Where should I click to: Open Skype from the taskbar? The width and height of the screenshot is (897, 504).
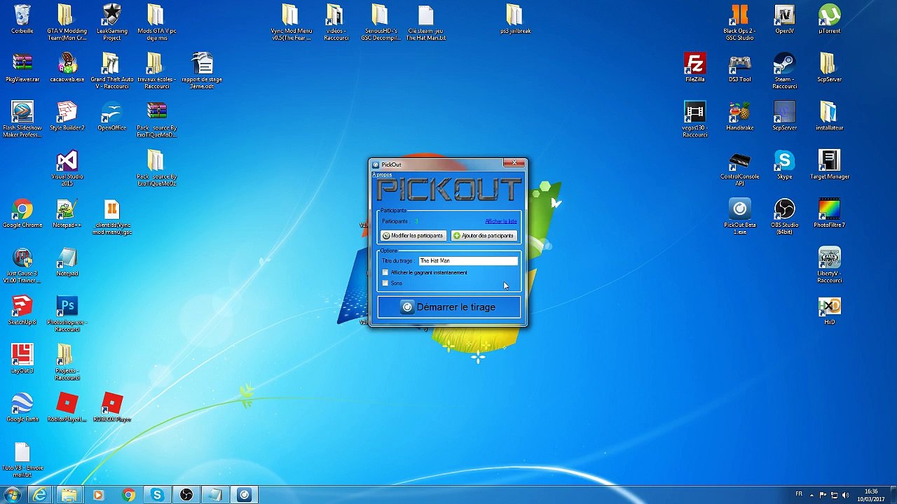[x=157, y=495]
